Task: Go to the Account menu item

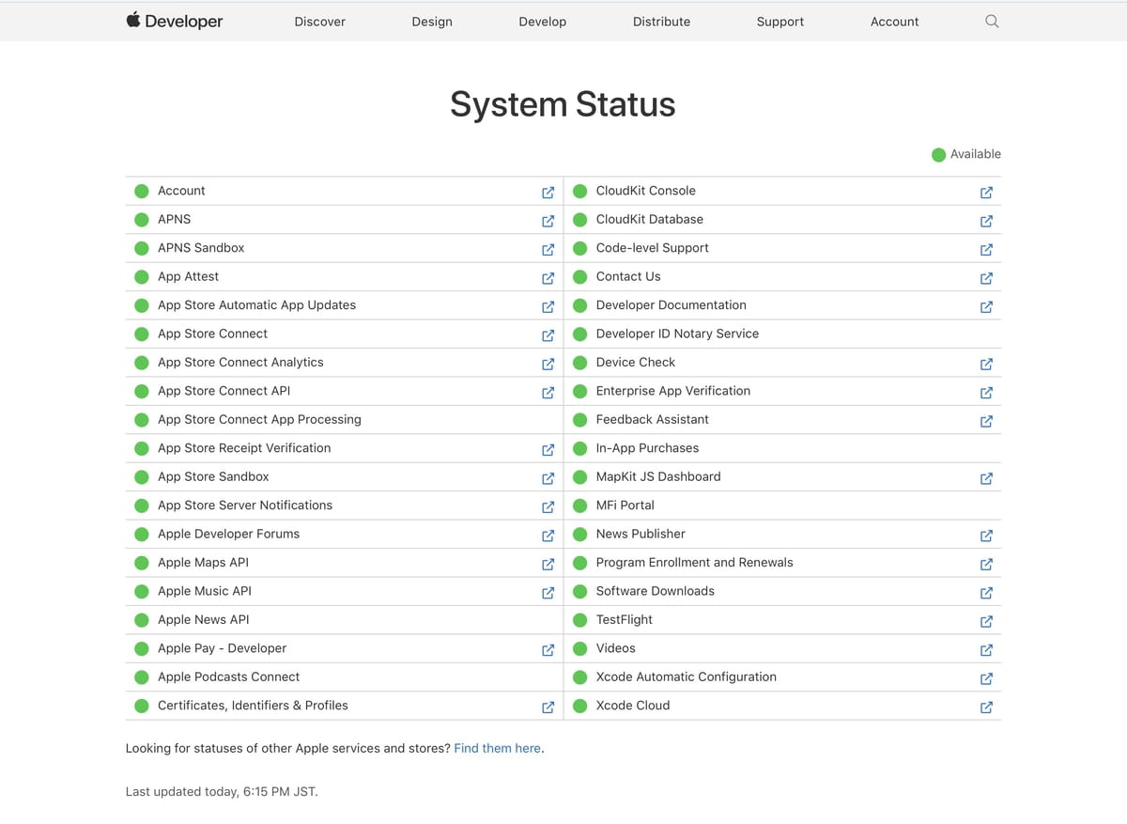Action: (x=894, y=22)
